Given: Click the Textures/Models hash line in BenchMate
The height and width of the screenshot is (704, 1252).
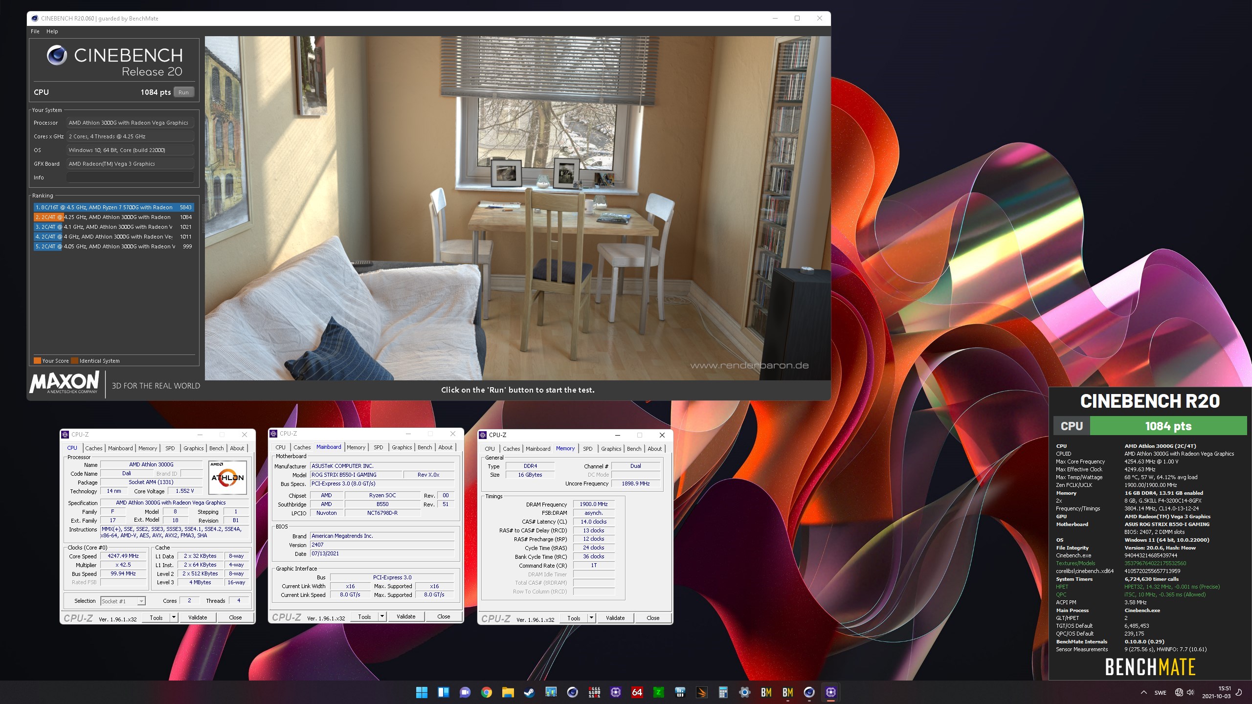Looking at the screenshot, I should coord(1121,563).
